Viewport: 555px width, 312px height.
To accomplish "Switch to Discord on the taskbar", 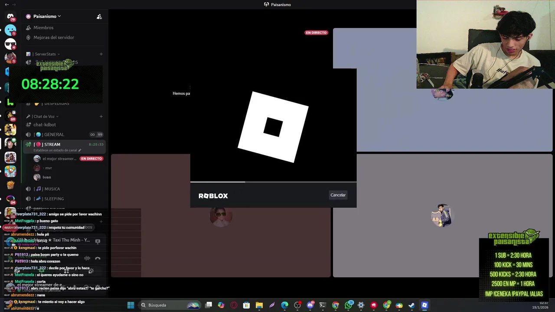I will pyautogui.click(x=310, y=305).
